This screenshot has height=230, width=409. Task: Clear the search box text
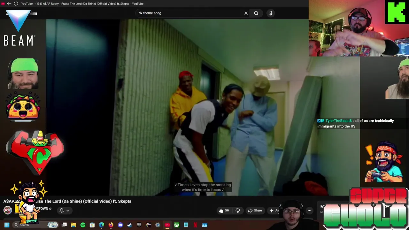pos(246,13)
